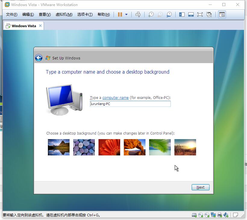Close the VMware Workstation window
This screenshot has height=220, width=247.
238,5
